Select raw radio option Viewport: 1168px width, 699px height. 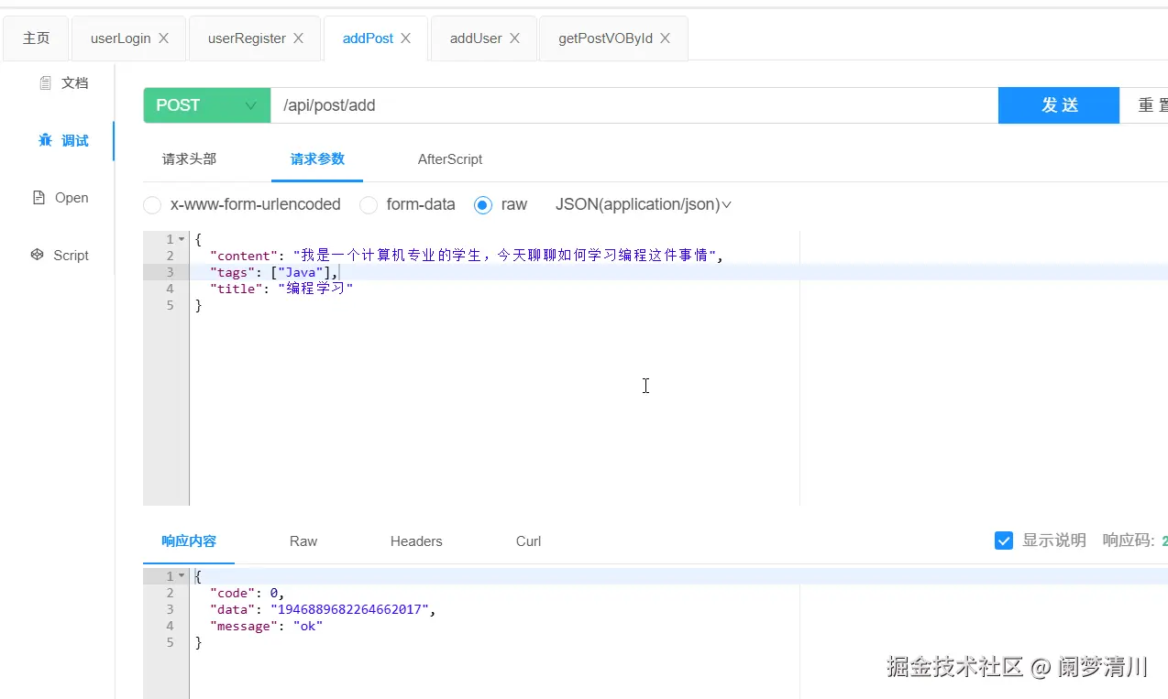point(483,205)
